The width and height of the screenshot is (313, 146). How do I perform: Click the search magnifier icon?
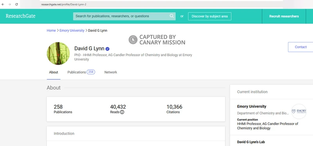pos(172,16)
